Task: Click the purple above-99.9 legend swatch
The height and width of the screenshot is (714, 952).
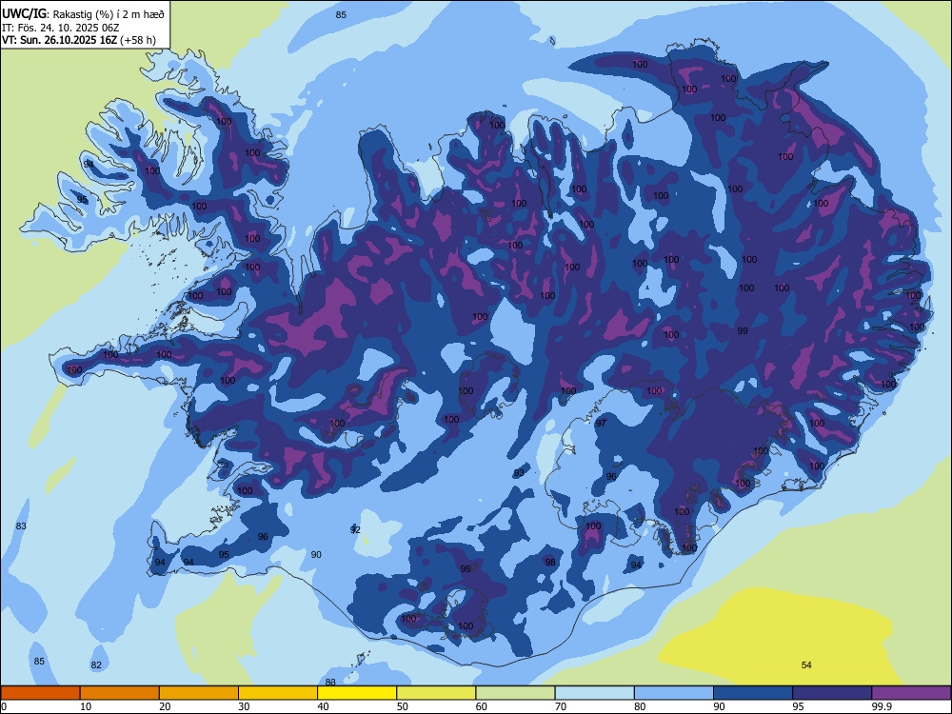Action: tap(911, 693)
